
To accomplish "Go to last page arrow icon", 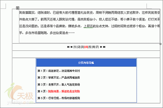I will [x=104, y=47].
